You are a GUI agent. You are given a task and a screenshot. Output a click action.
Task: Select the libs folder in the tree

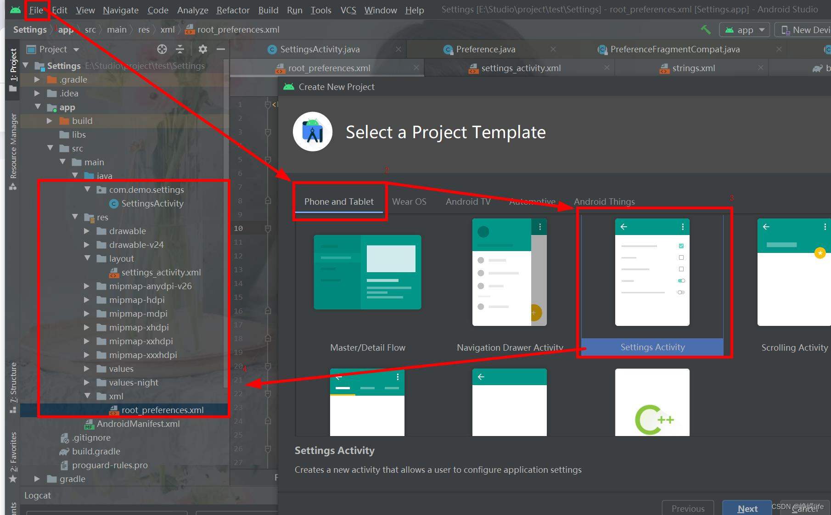(x=73, y=134)
